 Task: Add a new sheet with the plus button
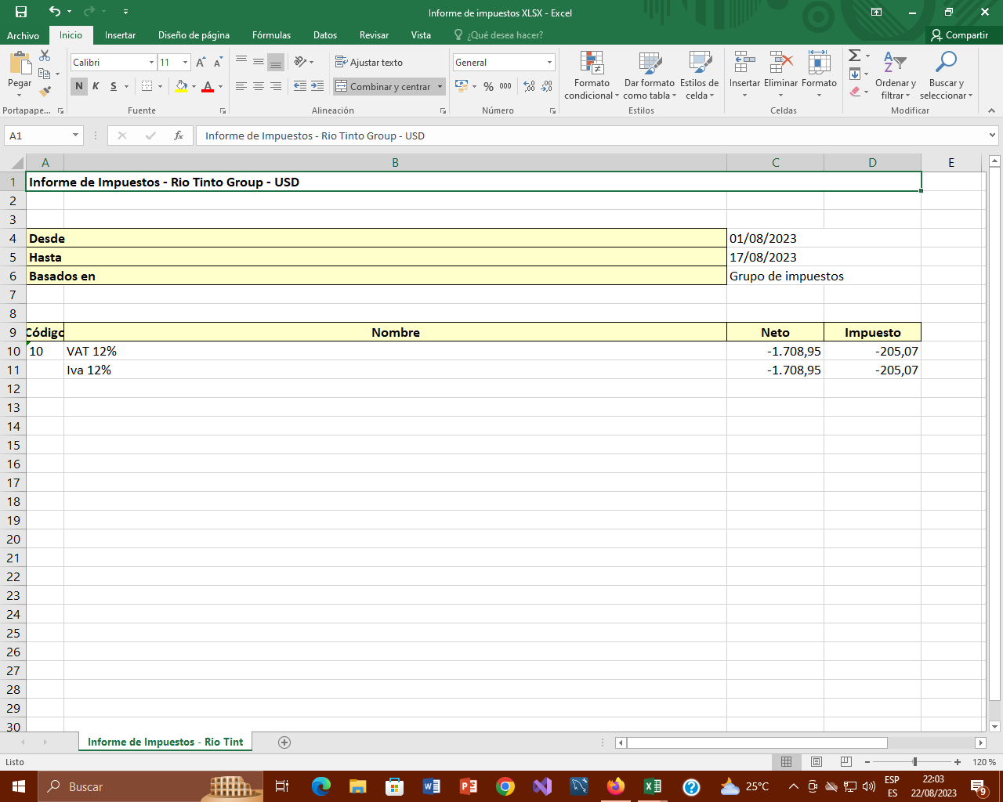pyautogui.click(x=284, y=742)
